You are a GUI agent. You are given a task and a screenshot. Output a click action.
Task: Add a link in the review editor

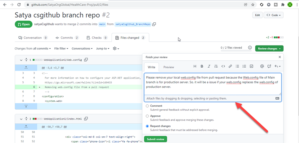[230, 66]
